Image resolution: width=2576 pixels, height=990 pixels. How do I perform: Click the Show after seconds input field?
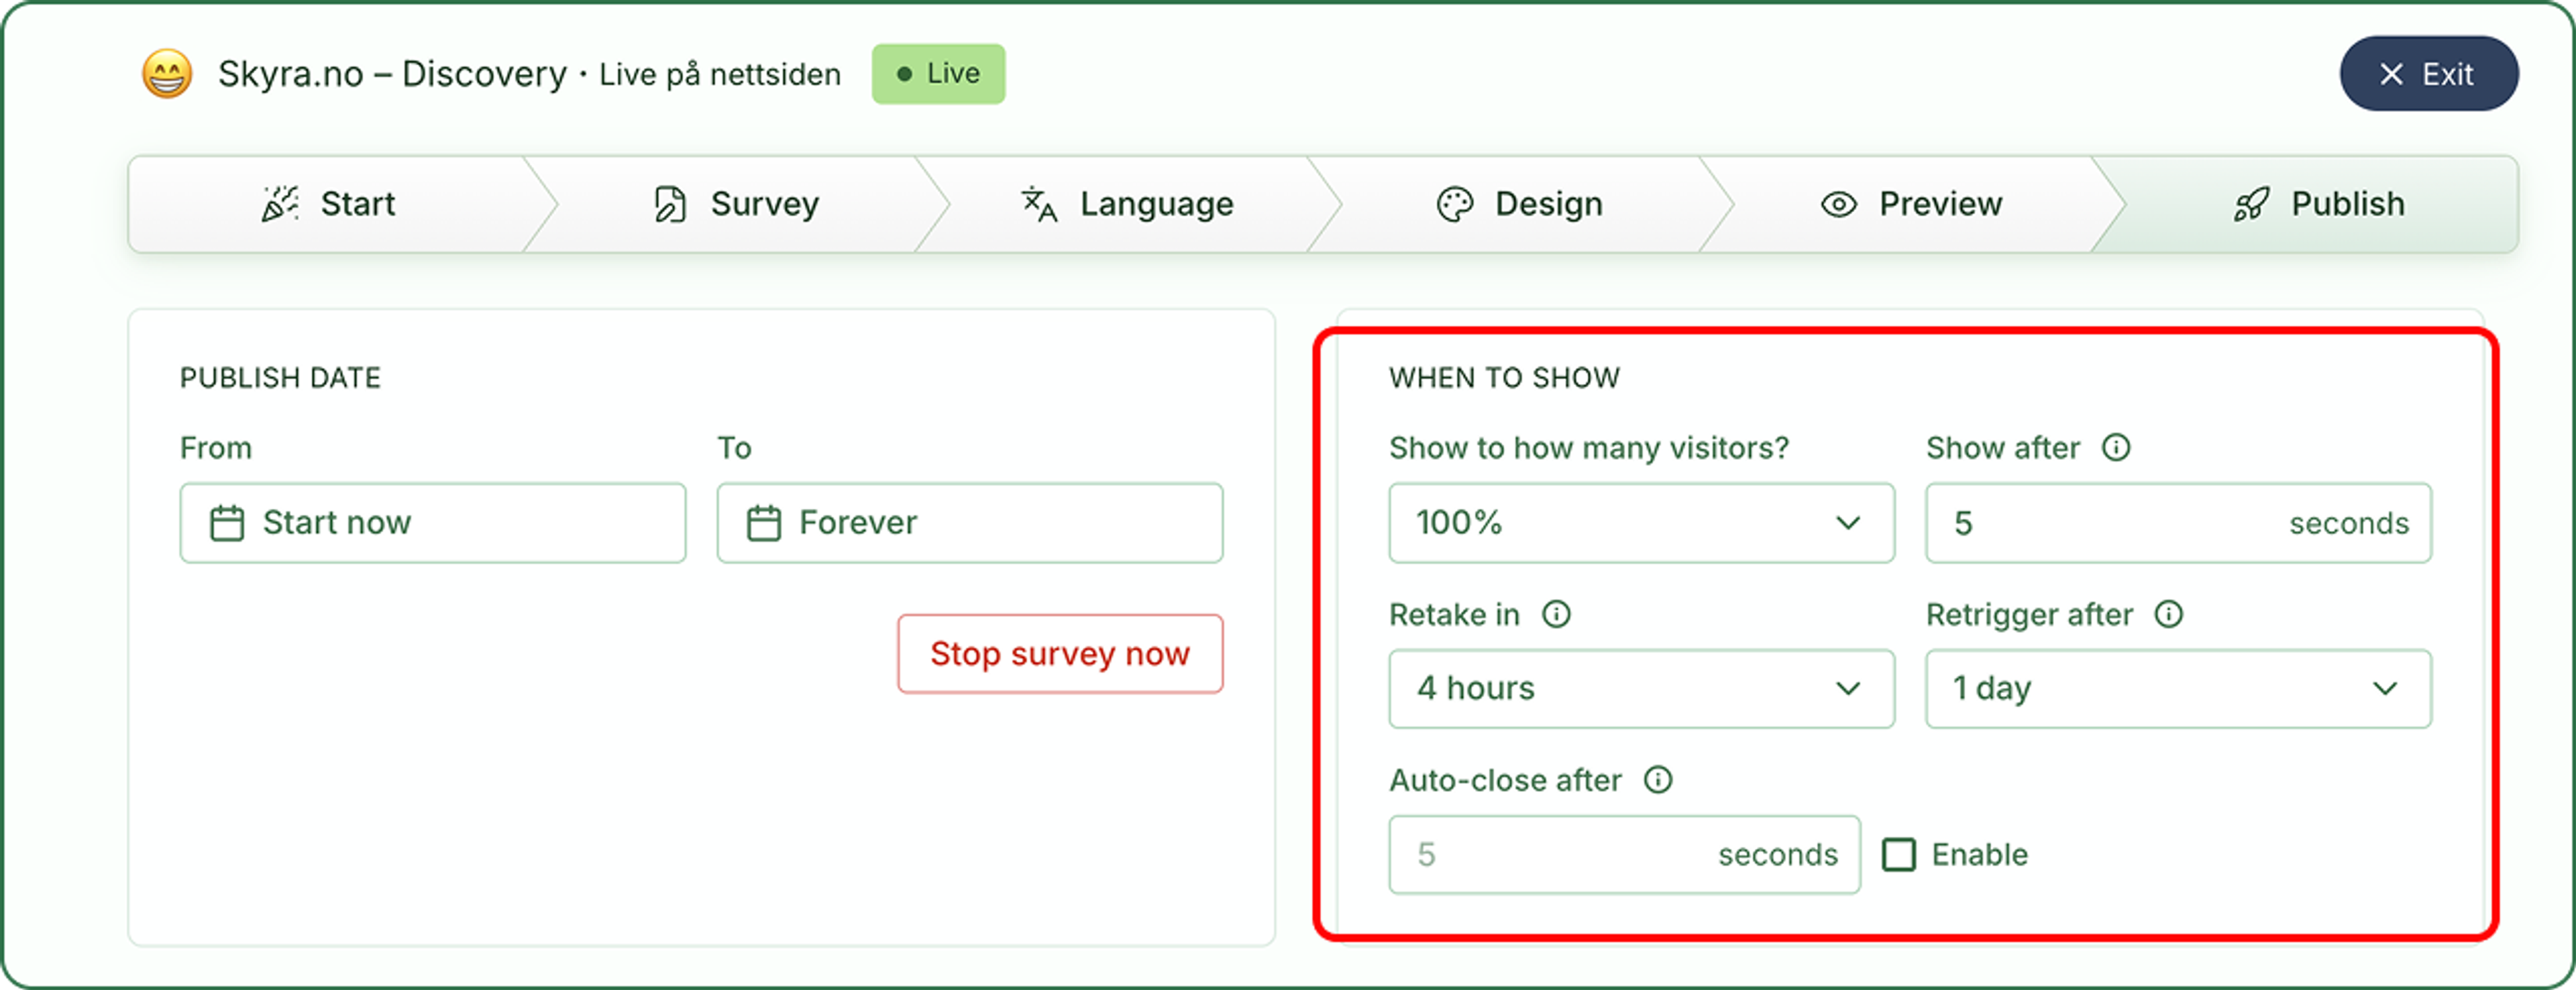(2178, 523)
